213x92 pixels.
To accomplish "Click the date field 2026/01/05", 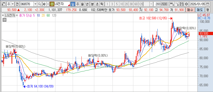I will pyautogui.click(x=197, y=4).
